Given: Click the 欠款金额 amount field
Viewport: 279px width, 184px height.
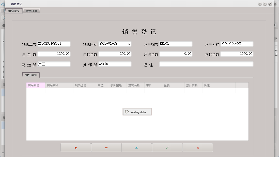Looking at the screenshot, I should 237,54.
